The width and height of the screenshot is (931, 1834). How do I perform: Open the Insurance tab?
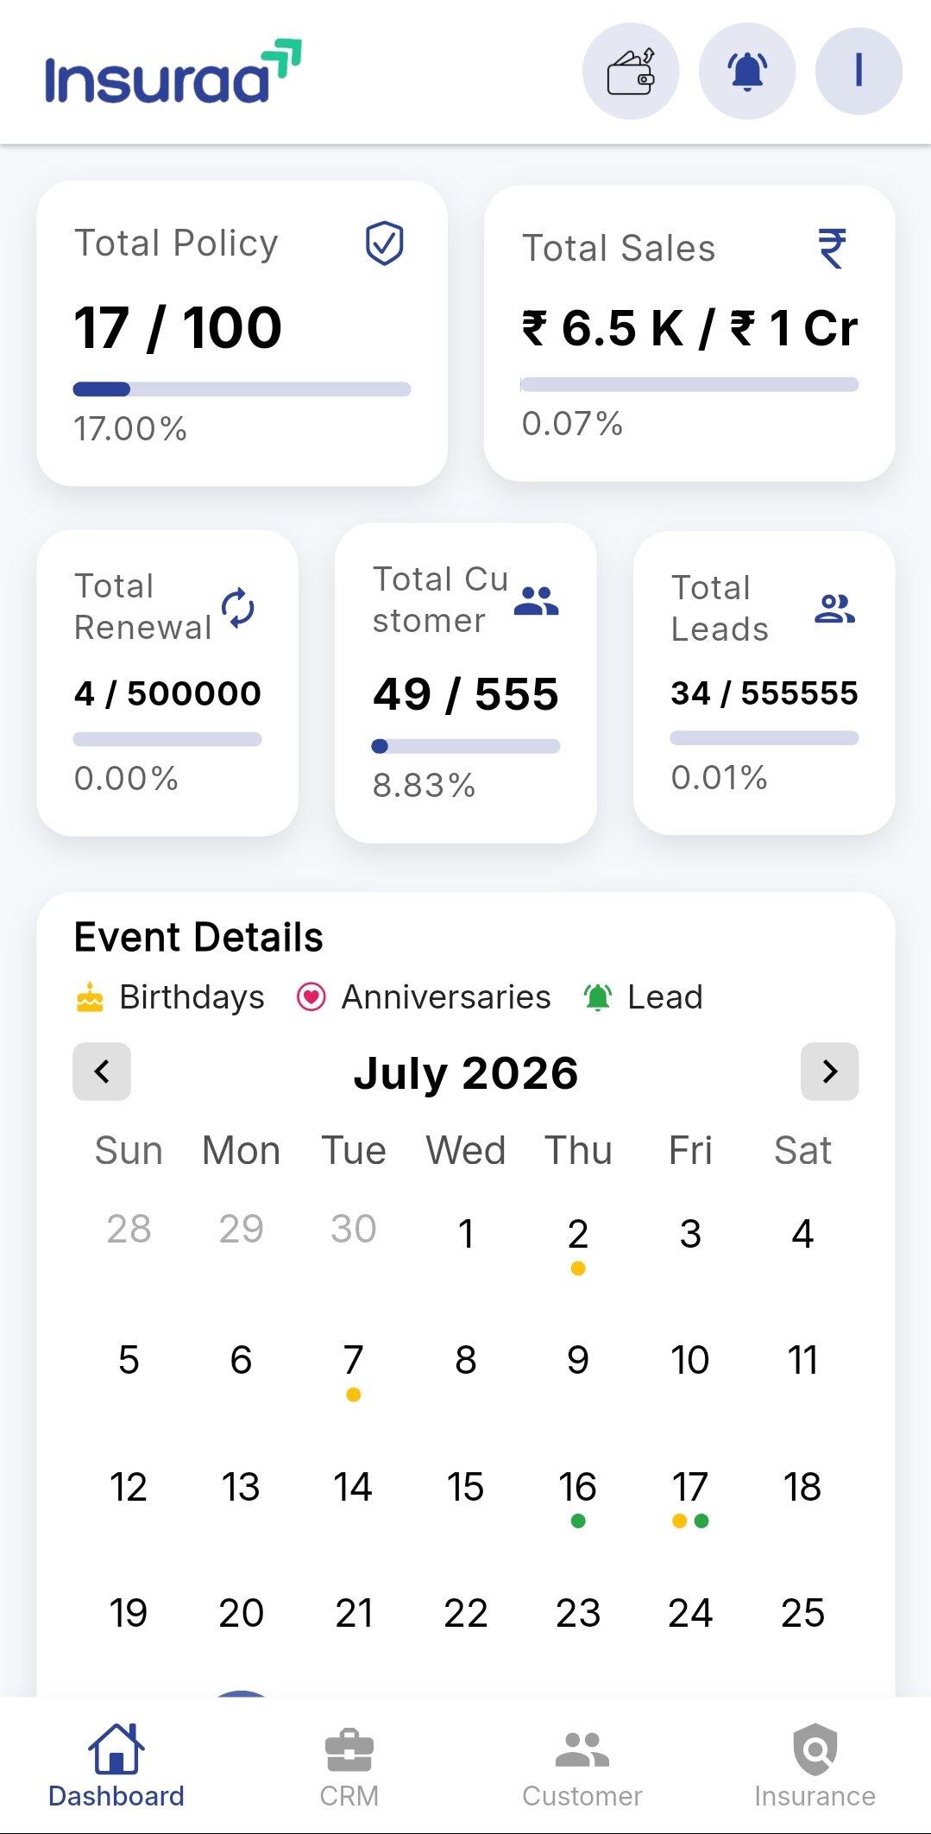pos(815,1768)
